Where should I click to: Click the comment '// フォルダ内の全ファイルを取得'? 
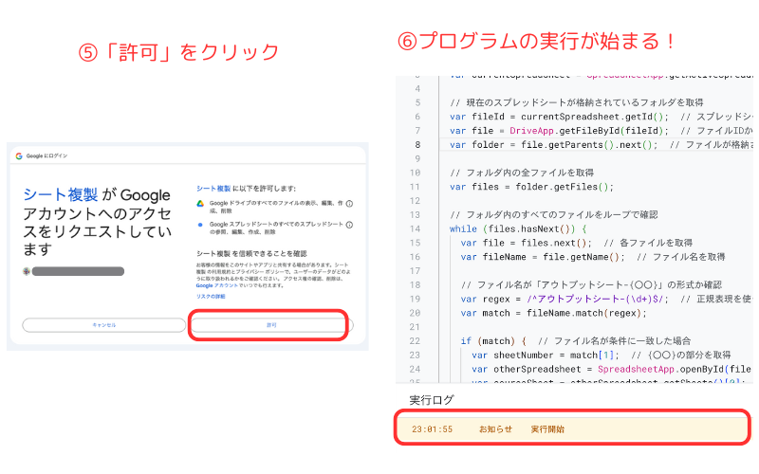click(x=522, y=173)
